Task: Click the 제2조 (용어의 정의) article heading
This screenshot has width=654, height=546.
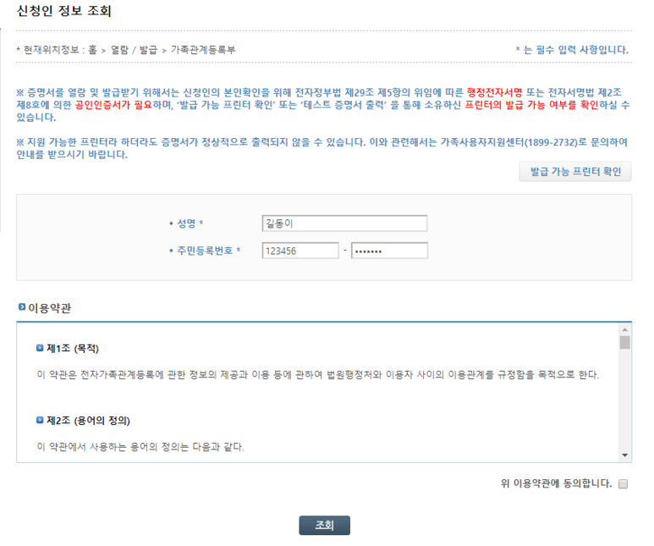Action: point(88,421)
